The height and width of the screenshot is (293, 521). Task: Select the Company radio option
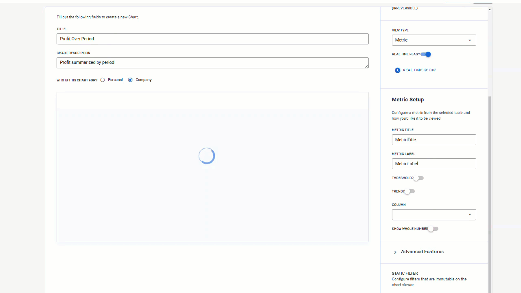pyautogui.click(x=130, y=80)
